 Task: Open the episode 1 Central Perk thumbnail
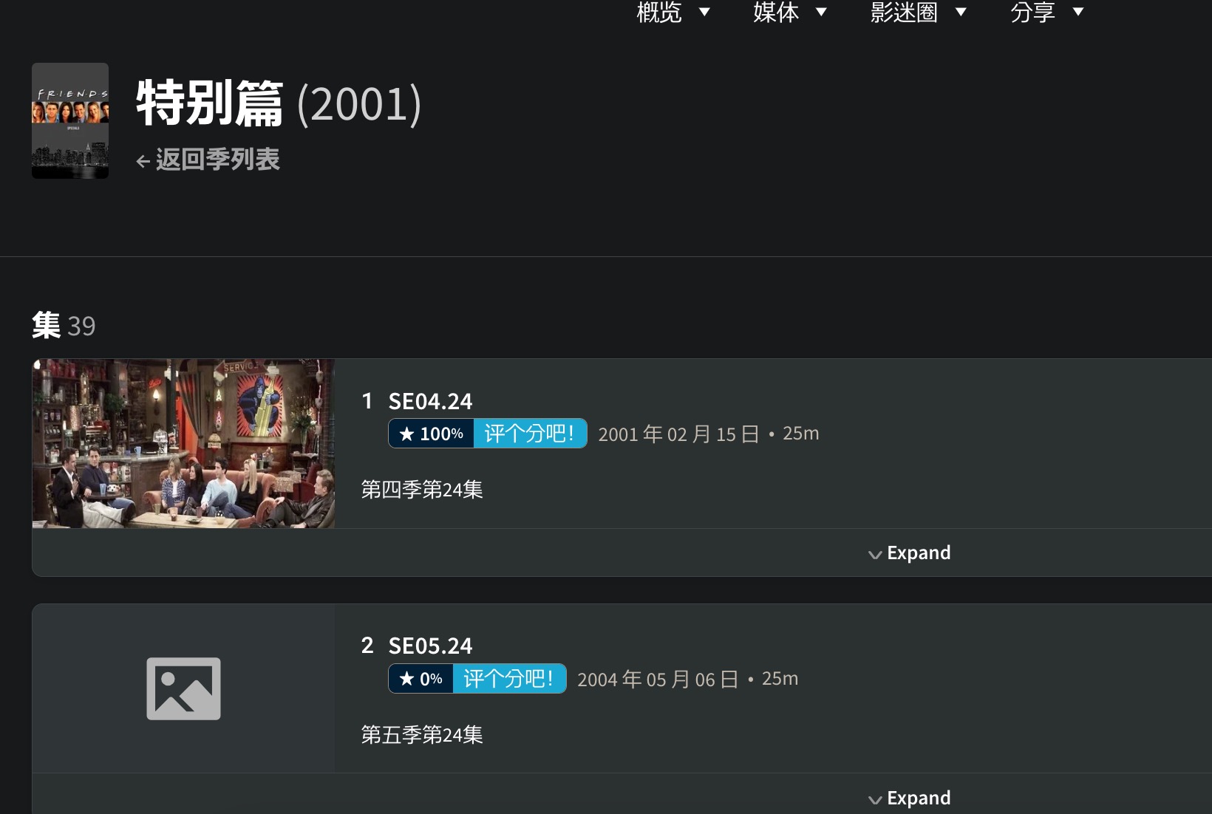point(183,443)
